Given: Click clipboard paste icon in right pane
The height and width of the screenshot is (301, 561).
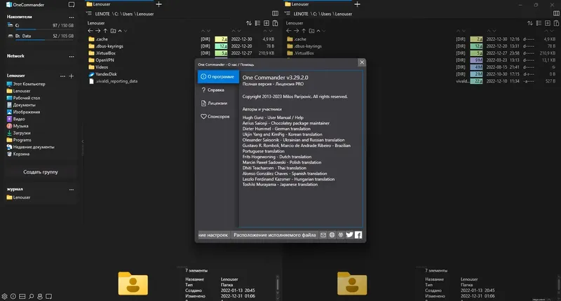Looking at the screenshot, I should pyautogui.click(x=556, y=23).
